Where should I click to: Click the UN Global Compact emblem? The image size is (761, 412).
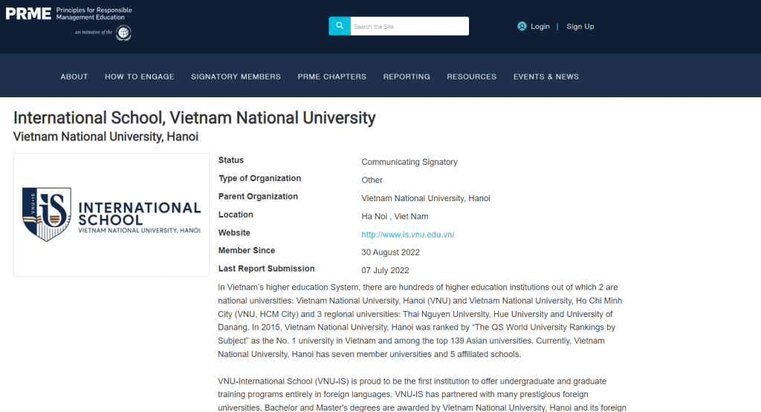pyautogui.click(x=123, y=33)
